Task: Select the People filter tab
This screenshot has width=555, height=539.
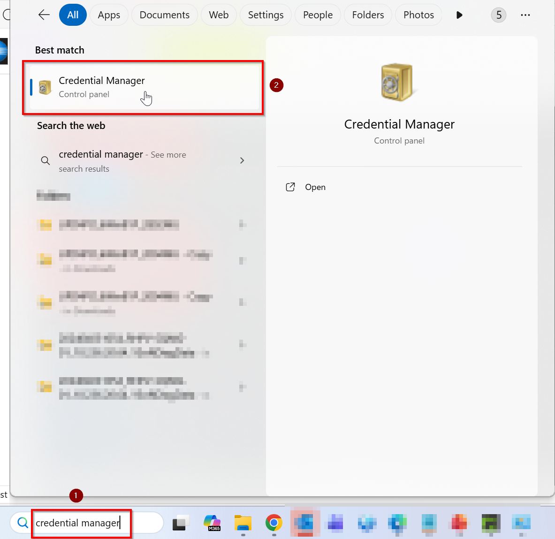Action: 318,15
